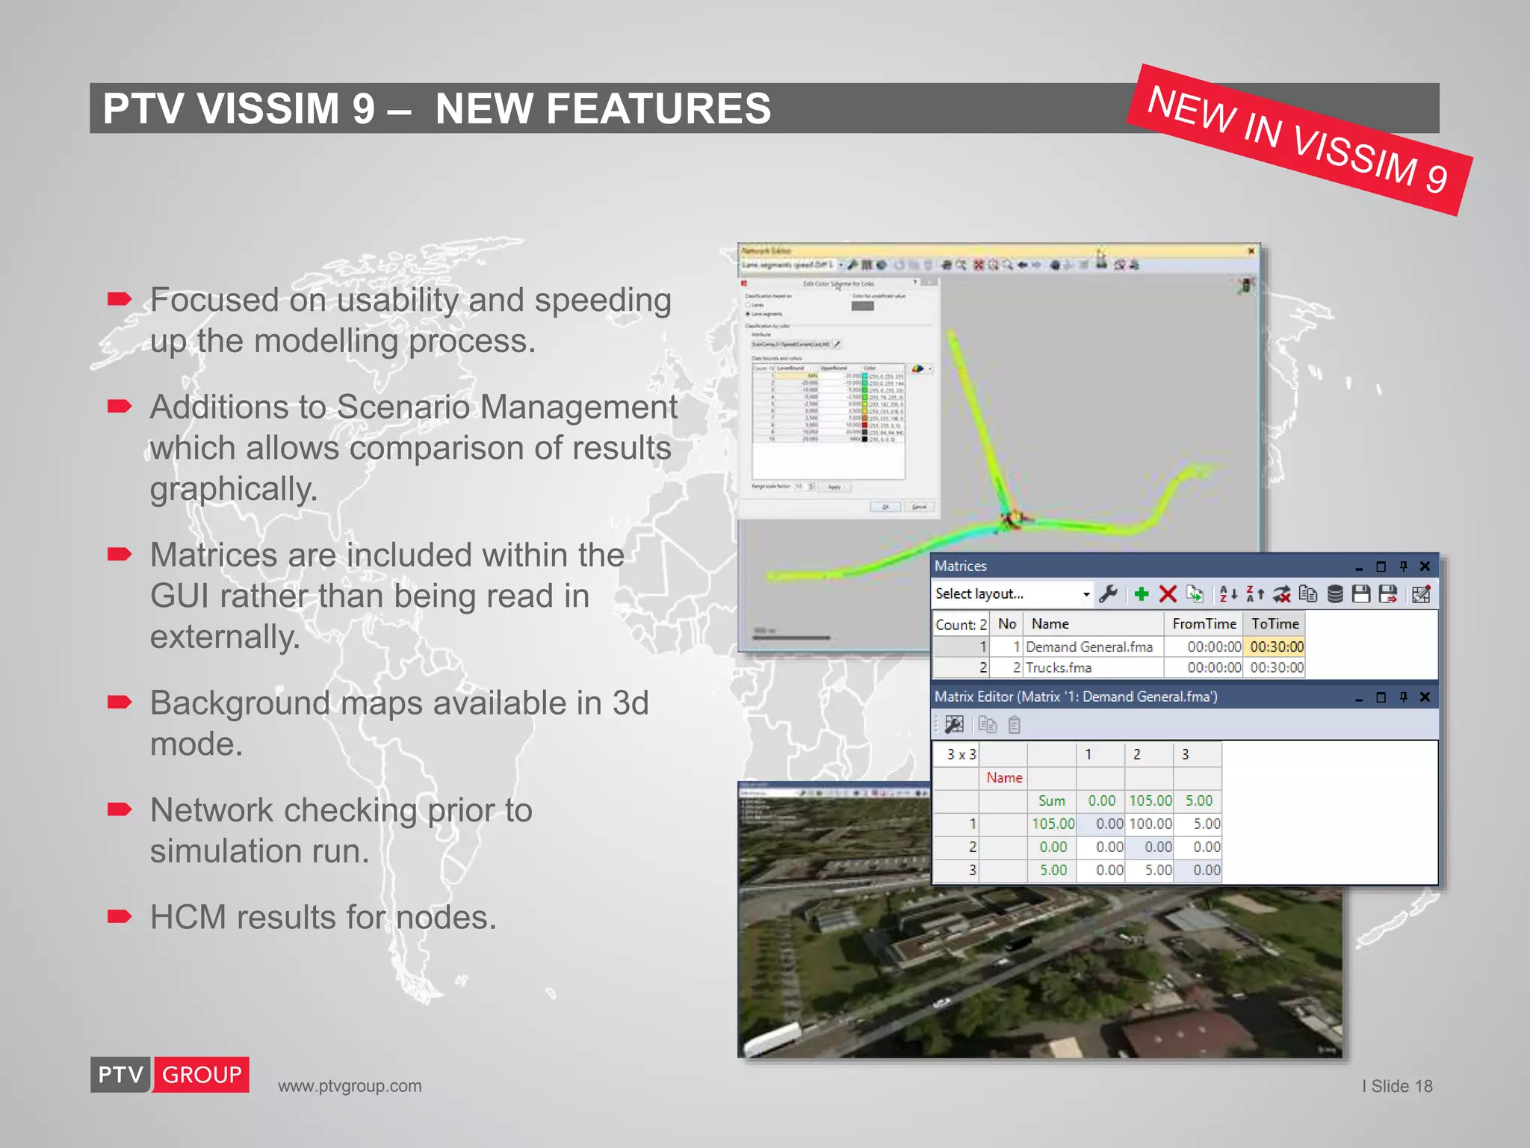Click the undefined value gray color swatch
The image size is (1530, 1148).
point(863,306)
